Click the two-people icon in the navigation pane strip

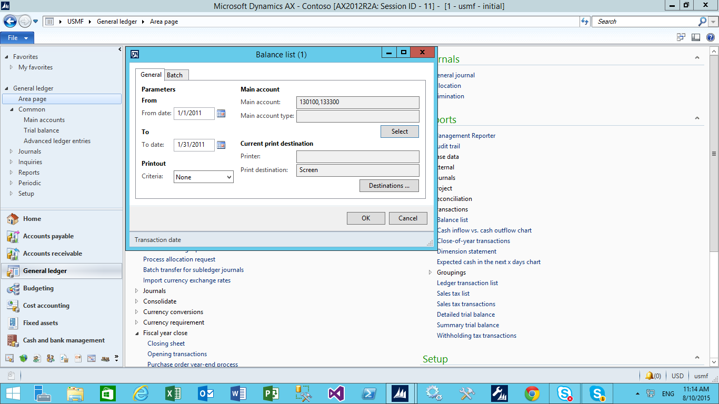51,358
